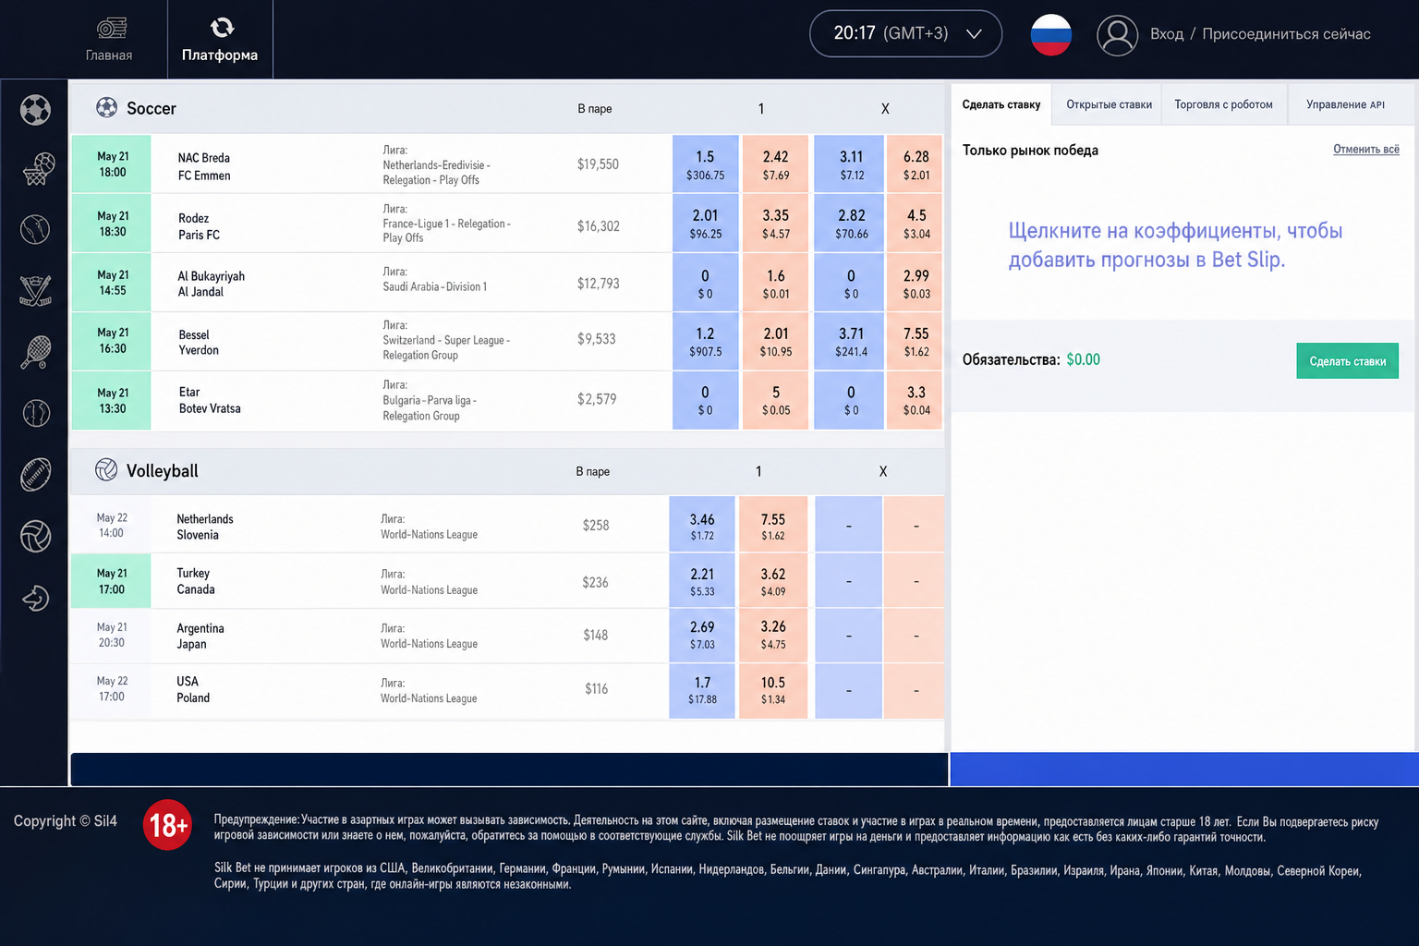Open the Главная home icon
Viewport: 1419px width, 946px height.
[111, 28]
